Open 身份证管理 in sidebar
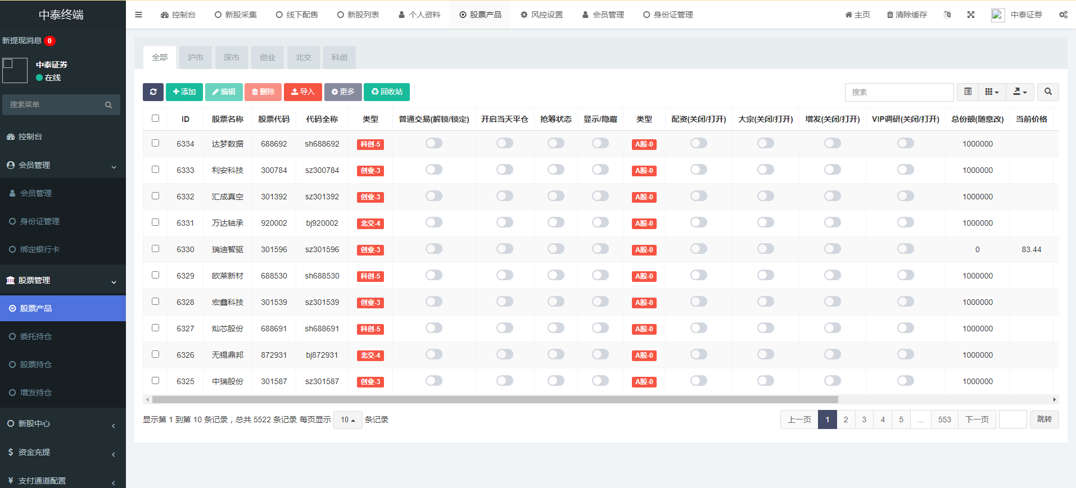This screenshot has height=488, width=1076. click(x=63, y=221)
